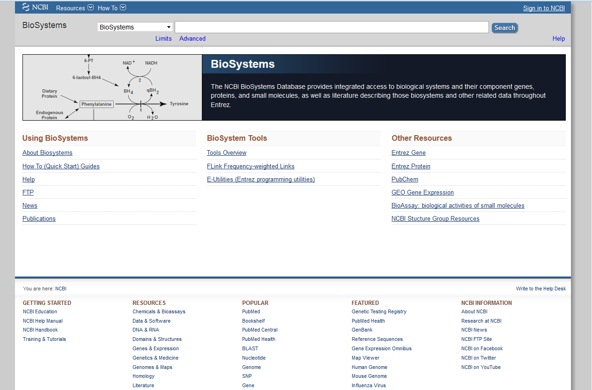Image resolution: width=592 pixels, height=390 pixels.
Task: Open PubMed Health in Featured column
Action: click(368, 321)
